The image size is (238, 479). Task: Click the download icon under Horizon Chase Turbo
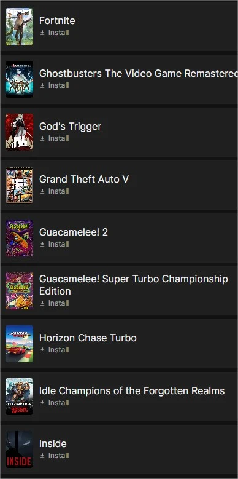pos(42,350)
